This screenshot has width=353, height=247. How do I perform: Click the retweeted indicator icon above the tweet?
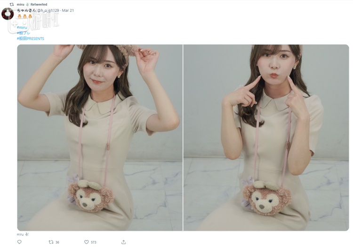pyautogui.click(x=12, y=4)
